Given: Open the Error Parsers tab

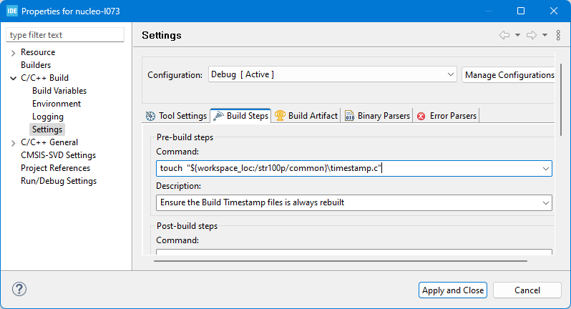Looking at the screenshot, I should pyautogui.click(x=446, y=116).
